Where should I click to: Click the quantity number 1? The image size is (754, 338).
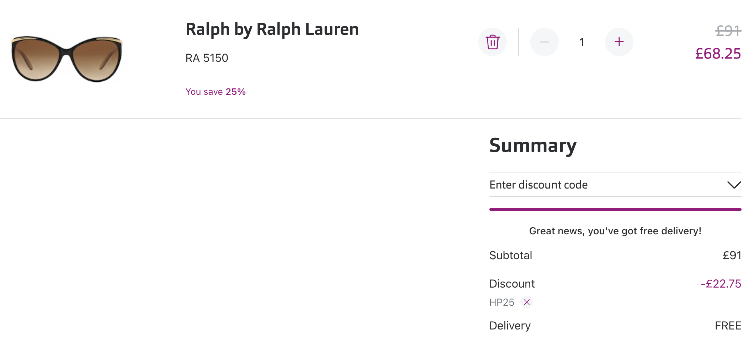click(582, 42)
